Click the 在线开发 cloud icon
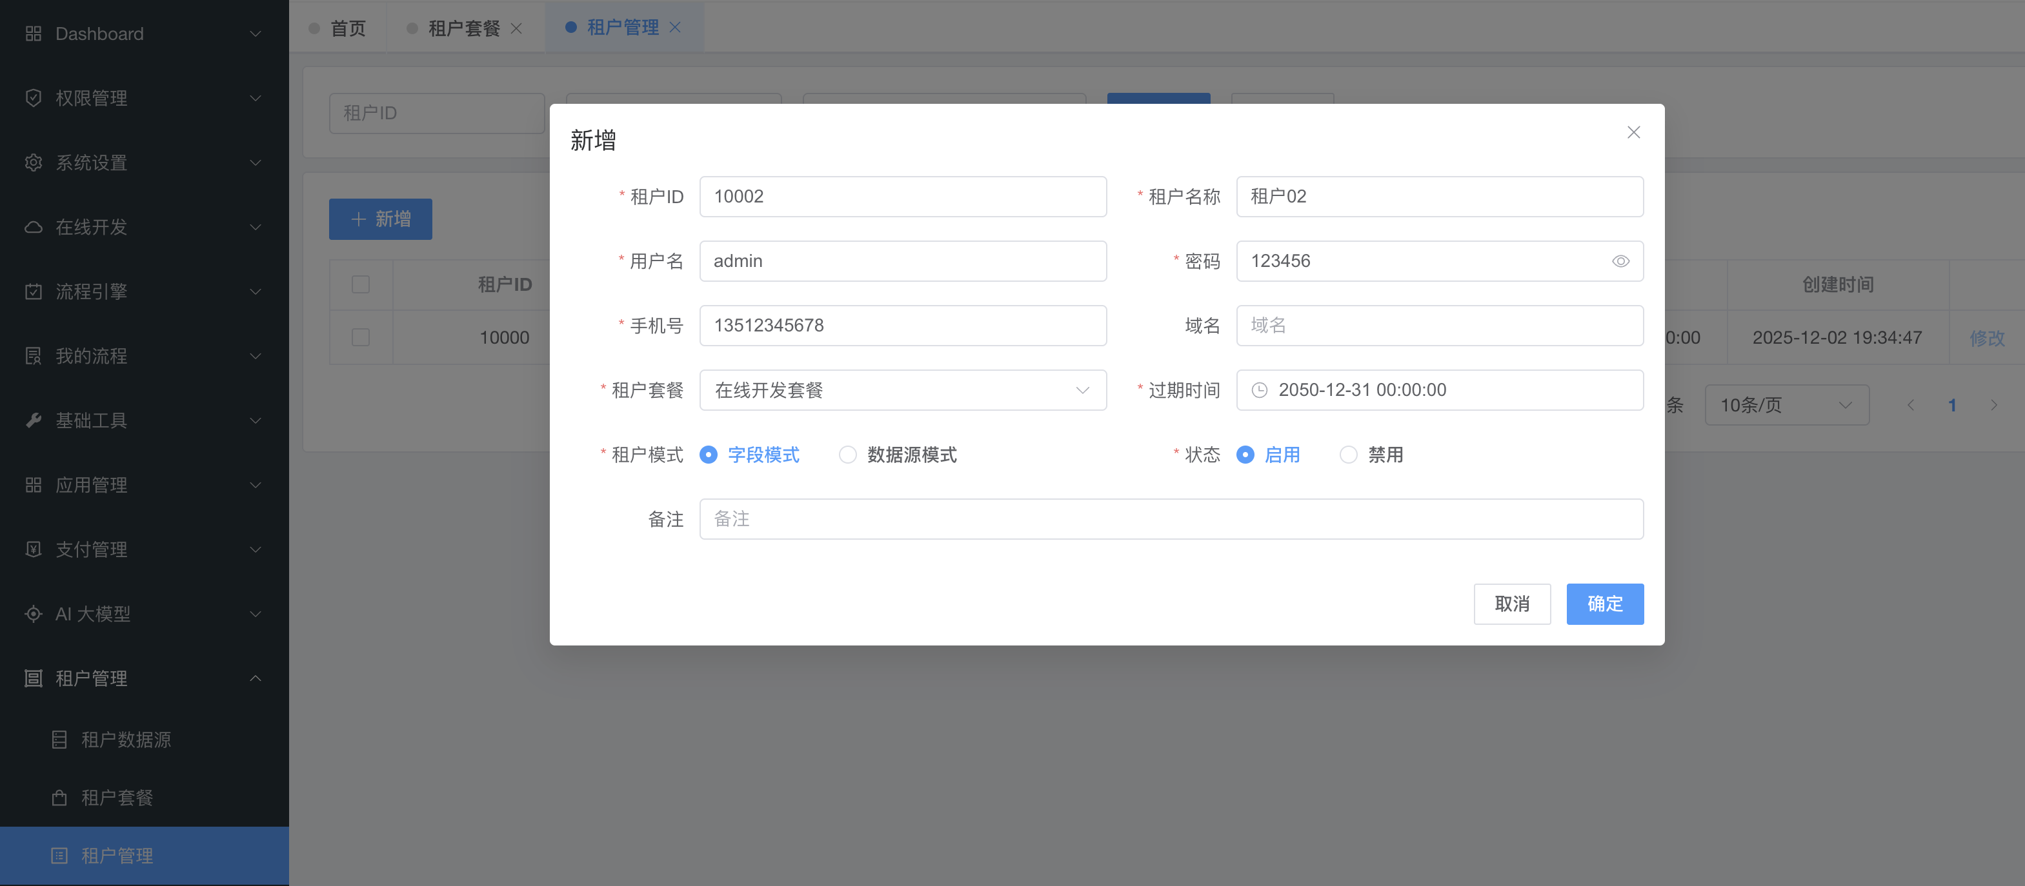The width and height of the screenshot is (2025, 886). click(33, 227)
